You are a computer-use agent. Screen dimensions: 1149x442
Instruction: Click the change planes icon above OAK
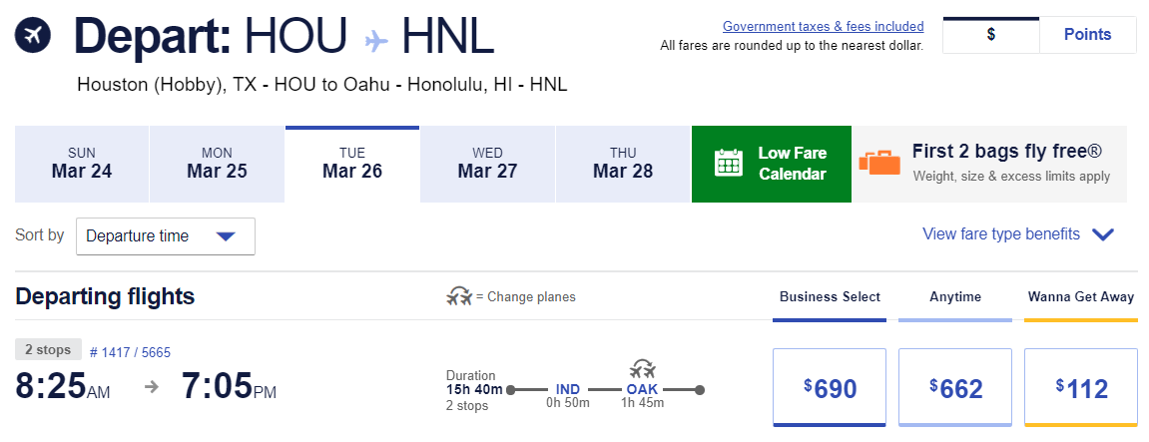(644, 368)
